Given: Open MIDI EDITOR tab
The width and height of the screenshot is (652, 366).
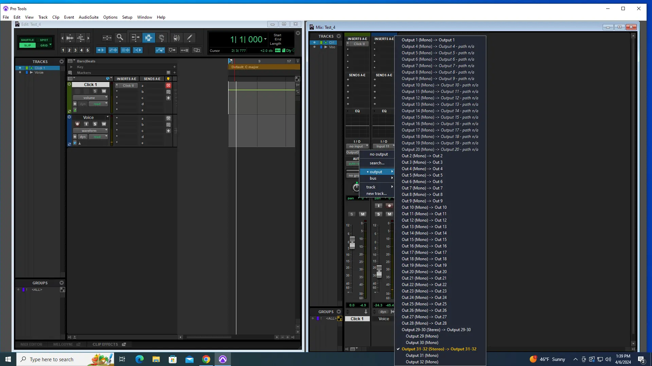Looking at the screenshot, I should (31, 344).
